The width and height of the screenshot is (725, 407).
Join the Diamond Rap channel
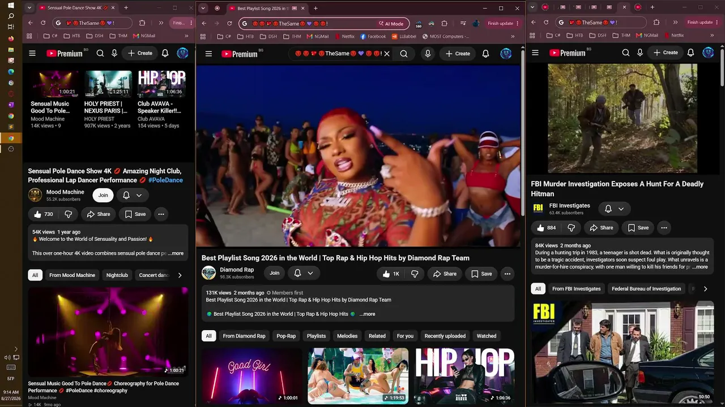pos(274,273)
